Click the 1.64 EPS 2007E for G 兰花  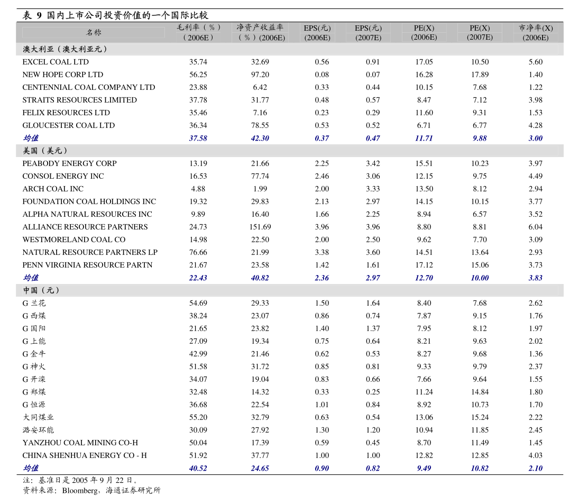[x=373, y=303]
